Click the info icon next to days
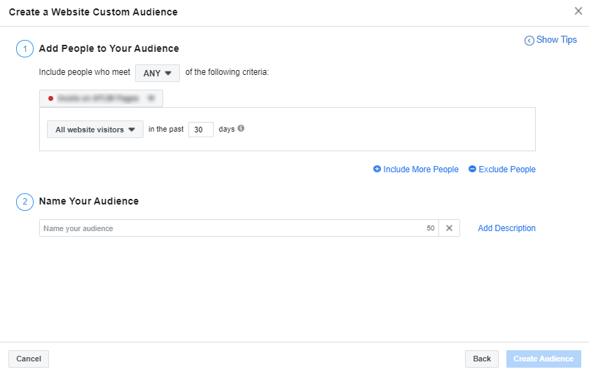 [241, 129]
